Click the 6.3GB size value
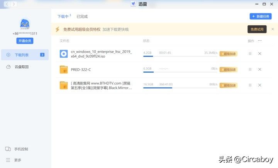 147,68
